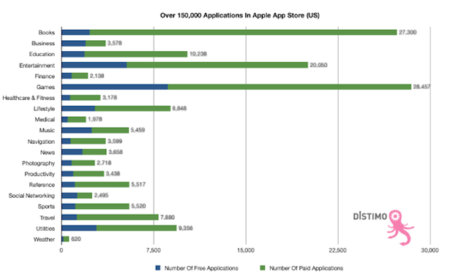Click the blue Free Applications legend swatch

click(158, 268)
